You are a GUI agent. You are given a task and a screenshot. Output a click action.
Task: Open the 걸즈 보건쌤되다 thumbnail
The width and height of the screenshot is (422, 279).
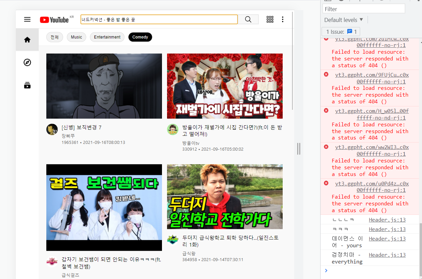104,207
